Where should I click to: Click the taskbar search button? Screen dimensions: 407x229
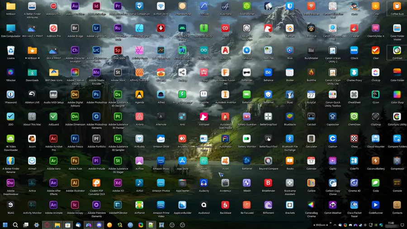click(x=15, y=225)
